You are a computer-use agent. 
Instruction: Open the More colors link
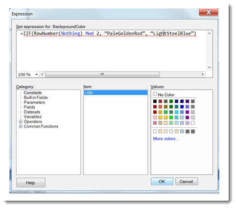click(165, 139)
